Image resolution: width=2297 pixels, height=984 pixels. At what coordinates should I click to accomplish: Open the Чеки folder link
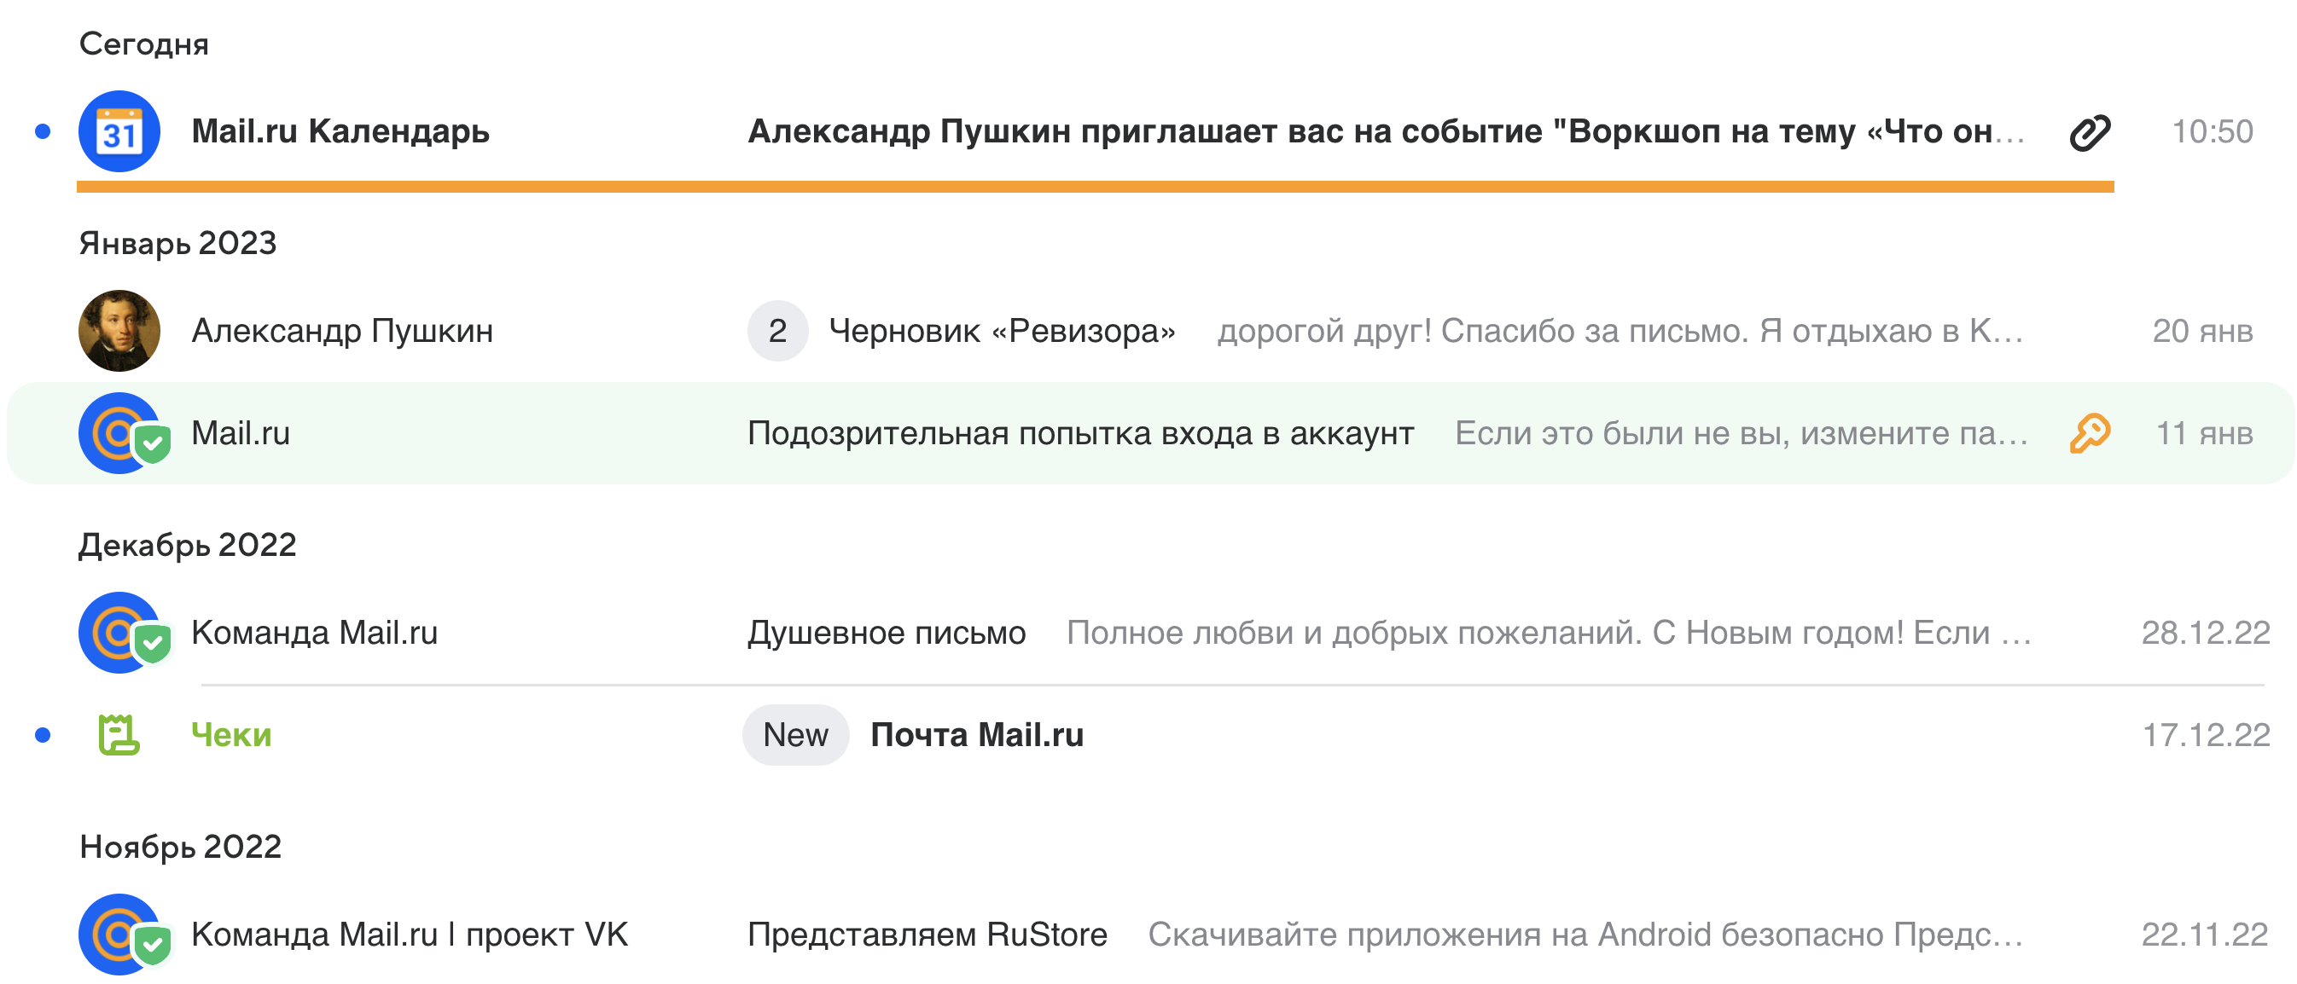point(231,735)
